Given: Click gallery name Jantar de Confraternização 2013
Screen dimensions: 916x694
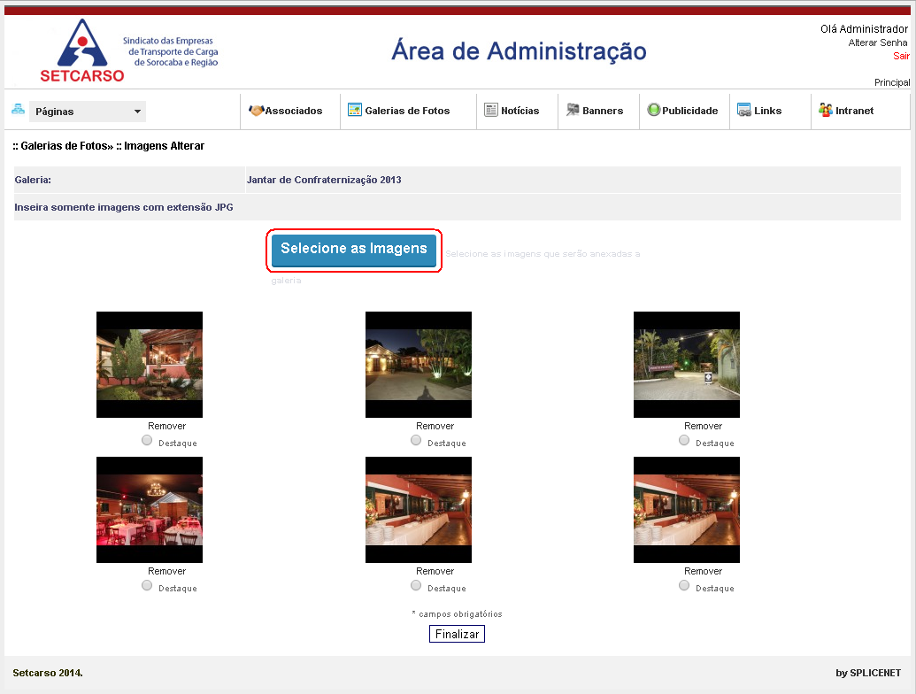Looking at the screenshot, I should (x=324, y=180).
